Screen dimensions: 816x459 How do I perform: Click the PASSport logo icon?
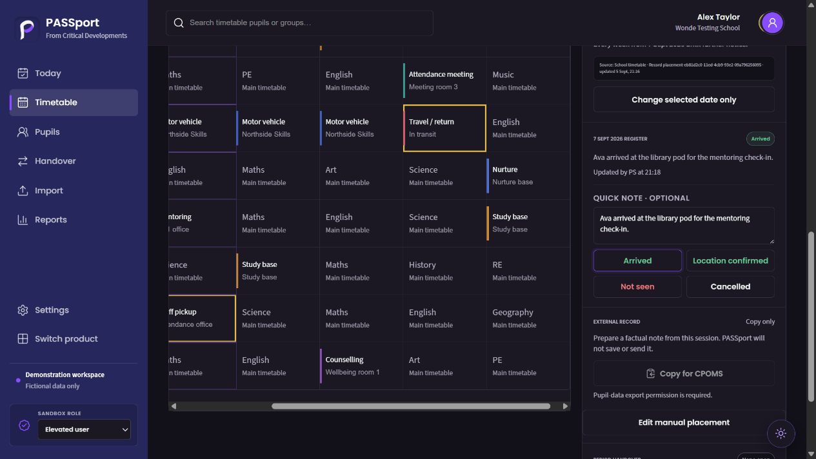point(27,29)
